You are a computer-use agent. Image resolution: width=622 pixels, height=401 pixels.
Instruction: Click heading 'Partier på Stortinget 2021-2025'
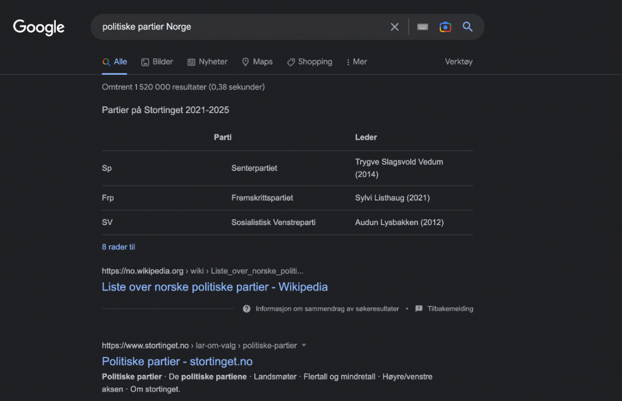pyautogui.click(x=166, y=110)
